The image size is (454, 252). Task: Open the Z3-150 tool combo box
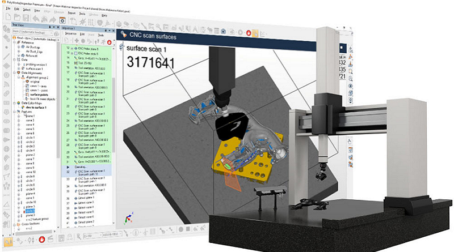click(93, 235)
